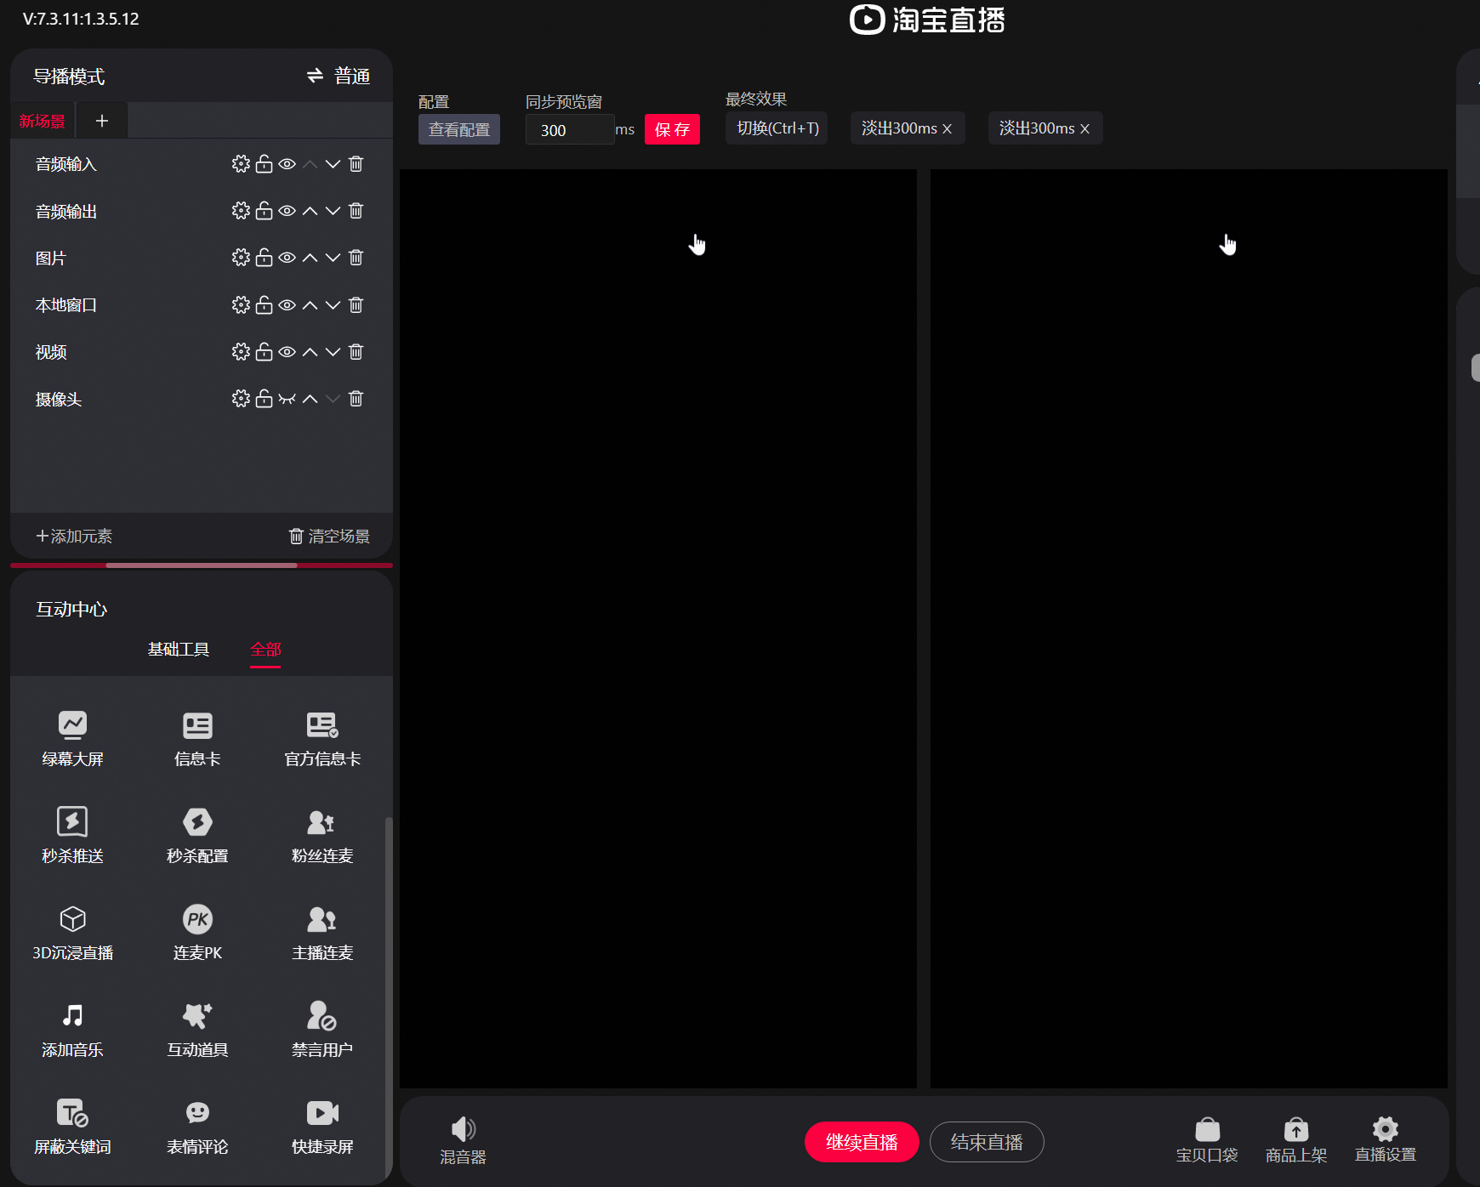Move 图片 element up

[x=310, y=257]
